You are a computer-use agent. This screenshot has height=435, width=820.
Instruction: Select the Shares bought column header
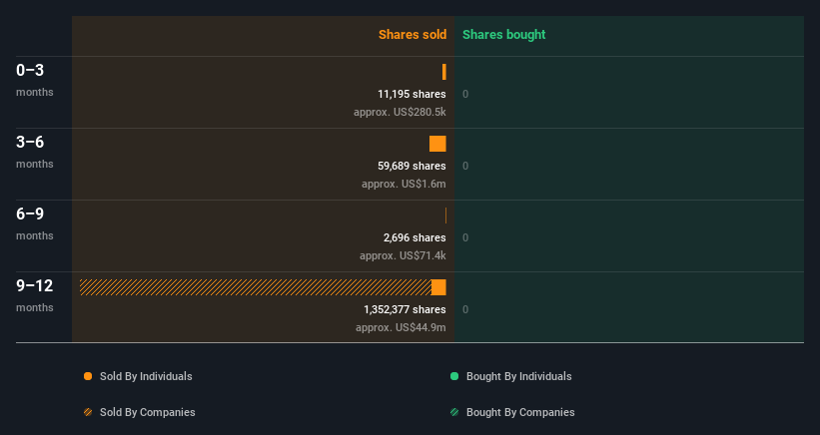click(x=503, y=35)
